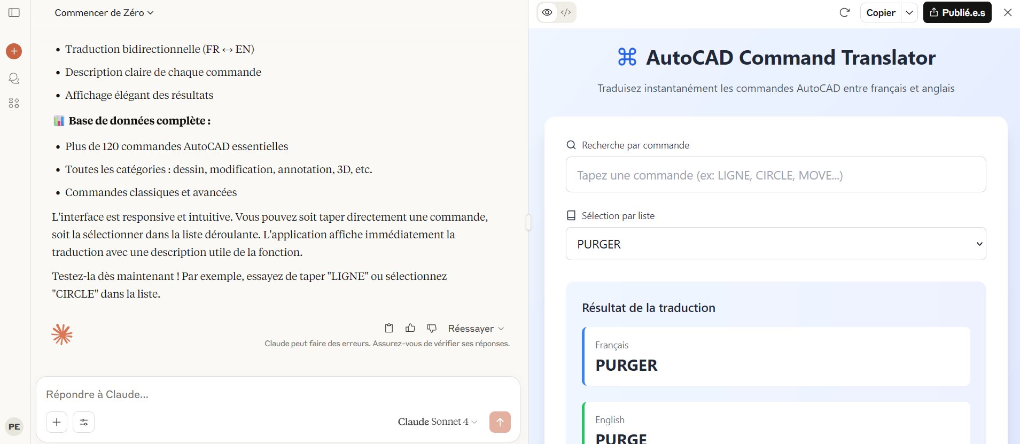Click the Recherche par commande label
Image resolution: width=1020 pixels, height=444 pixels.
tap(635, 145)
